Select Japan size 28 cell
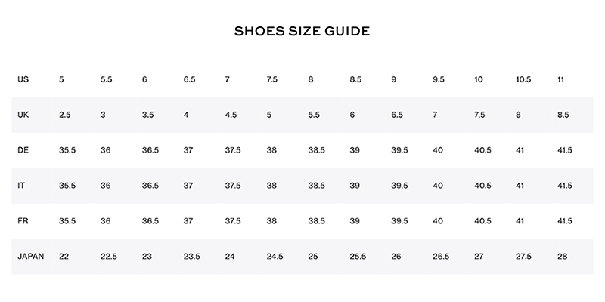 coord(561,257)
